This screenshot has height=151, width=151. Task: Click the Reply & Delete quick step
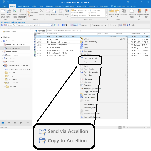[78, 16]
